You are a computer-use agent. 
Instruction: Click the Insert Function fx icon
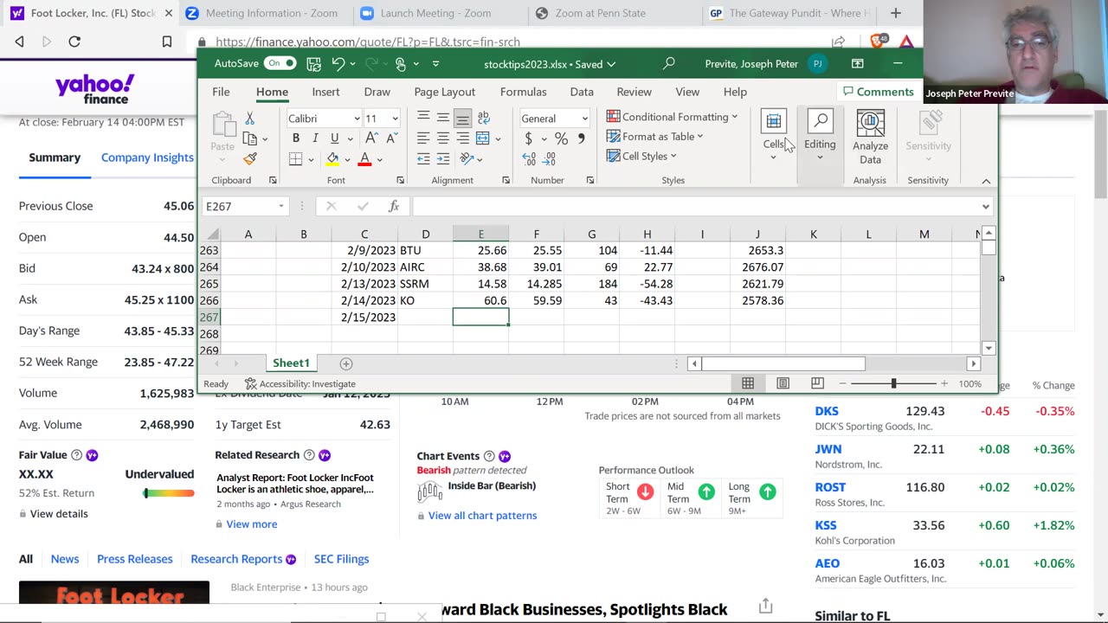tap(394, 206)
